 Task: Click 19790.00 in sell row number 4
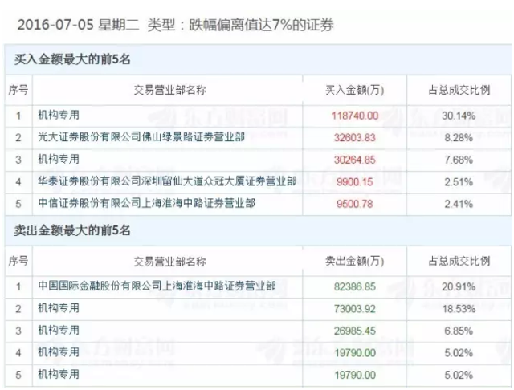pyautogui.click(x=355, y=353)
